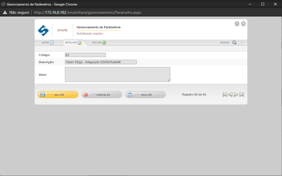Select the DETALHAR tab
Image resolution: width=282 pixels, height=176 pixels.
(73, 43)
